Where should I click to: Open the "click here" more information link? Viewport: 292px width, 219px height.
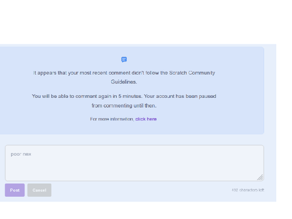(x=146, y=119)
